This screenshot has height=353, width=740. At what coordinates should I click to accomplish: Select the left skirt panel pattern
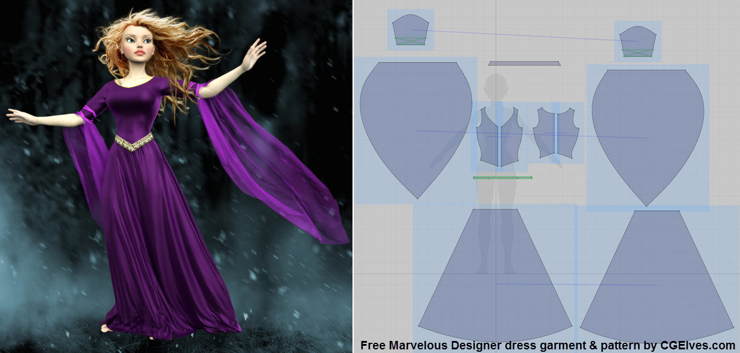[495, 276]
